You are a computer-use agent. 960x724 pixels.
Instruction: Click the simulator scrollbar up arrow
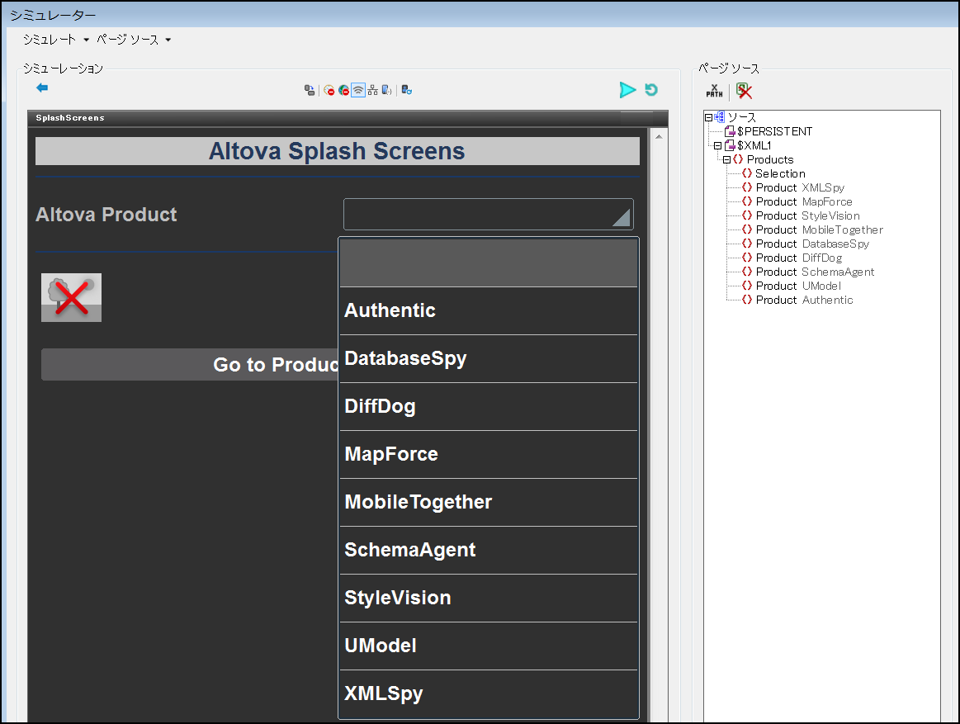pos(659,136)
